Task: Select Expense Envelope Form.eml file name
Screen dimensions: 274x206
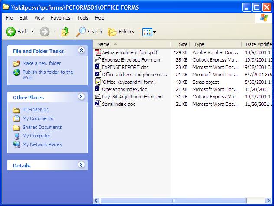Action: coord(131,60)
